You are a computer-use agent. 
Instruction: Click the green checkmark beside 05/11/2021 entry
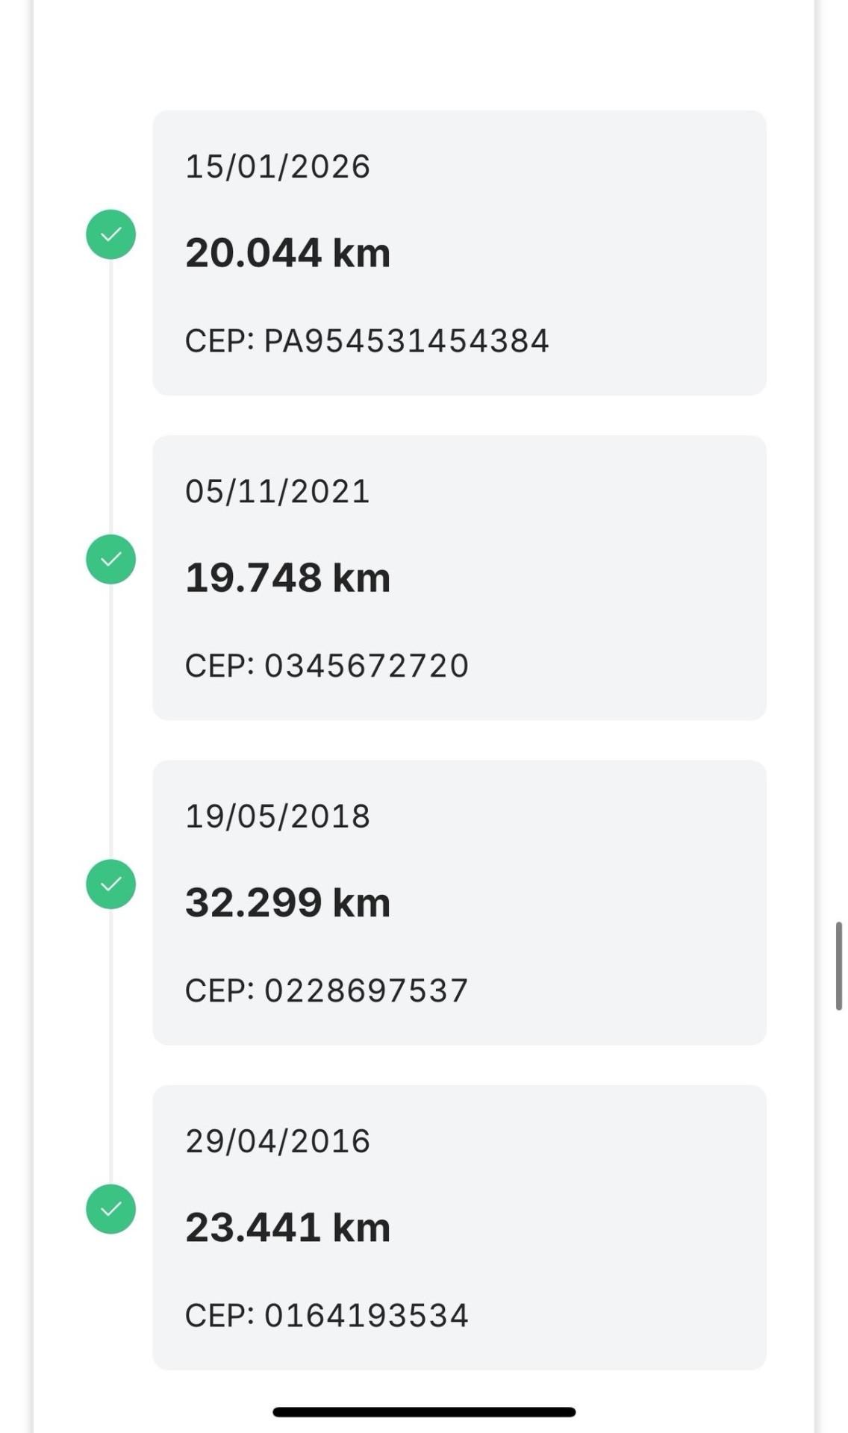[110, 559]
